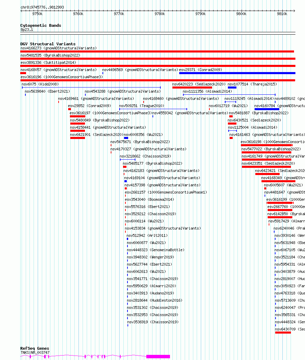Image resolution: width=305 pixels, height=360 pixels.
Task: Open nsv5950629 Almarri2020 variant
Action: [151, 286]
